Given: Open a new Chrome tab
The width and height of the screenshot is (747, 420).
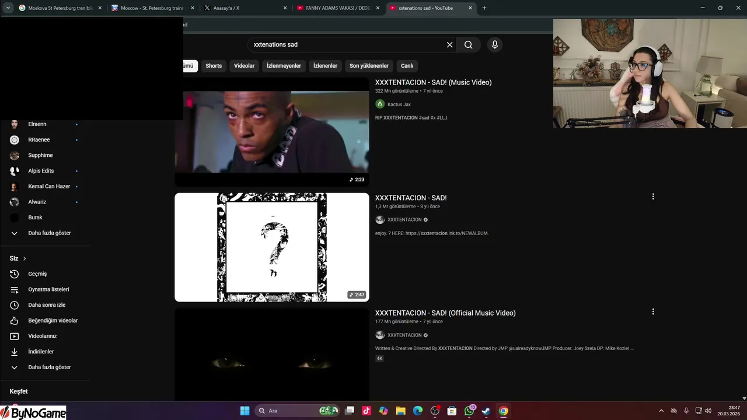Looking at the screenshot, I should click(484, 8).
